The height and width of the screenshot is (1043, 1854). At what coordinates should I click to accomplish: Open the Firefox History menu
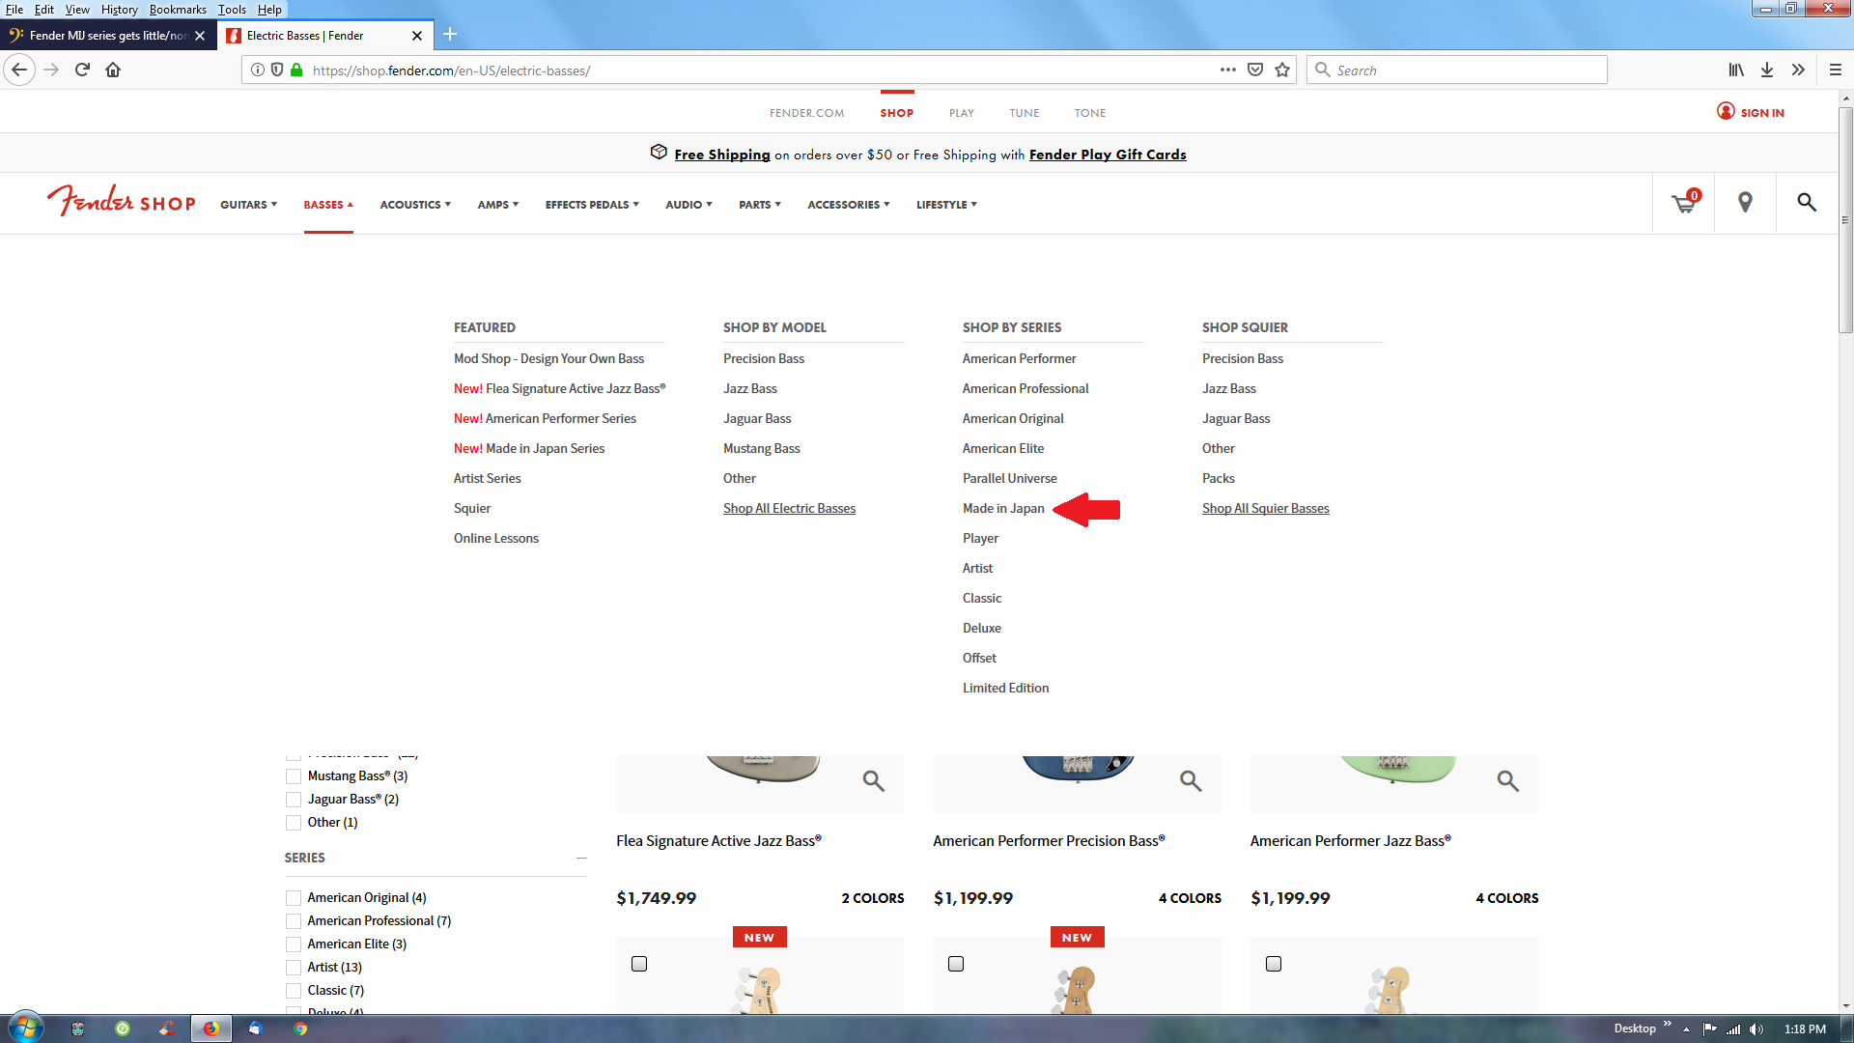tap(119, 10)
